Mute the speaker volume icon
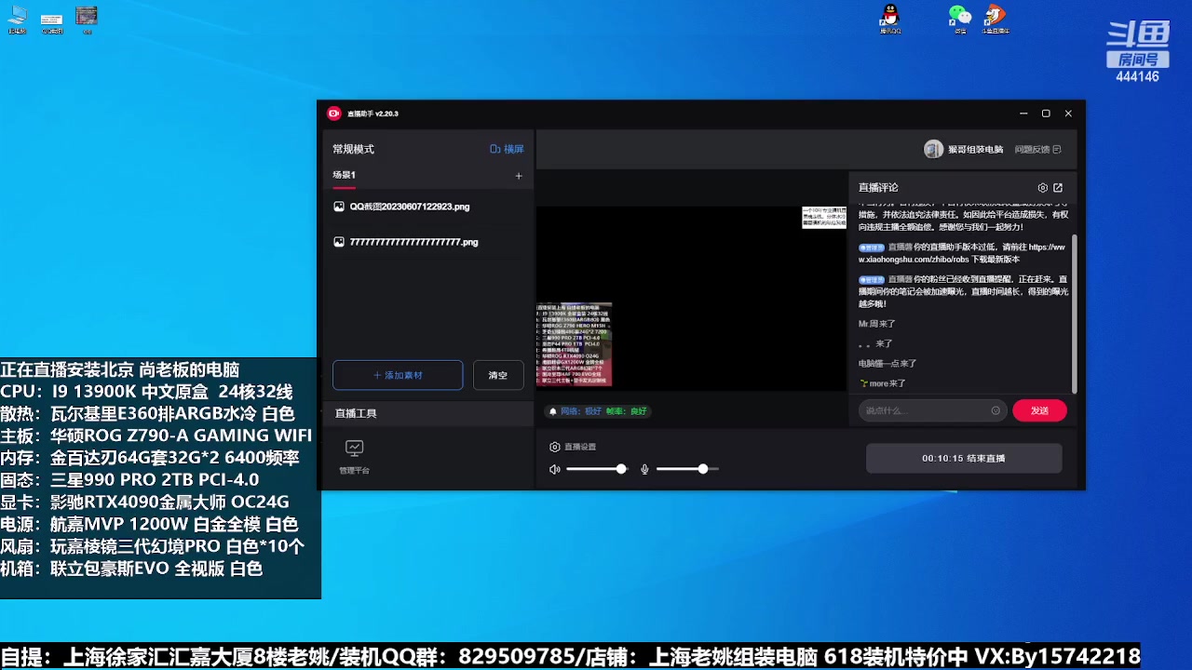The image size is (1192, 670). [555, 469]
